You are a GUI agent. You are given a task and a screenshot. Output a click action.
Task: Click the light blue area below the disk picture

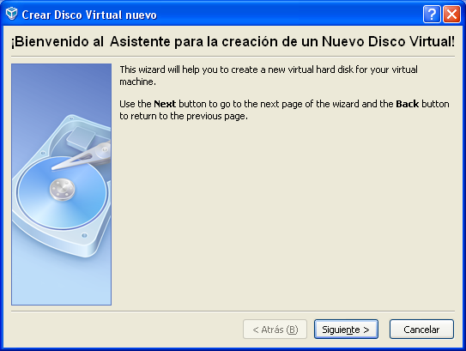pyautogui.click(x=61, y=282)
